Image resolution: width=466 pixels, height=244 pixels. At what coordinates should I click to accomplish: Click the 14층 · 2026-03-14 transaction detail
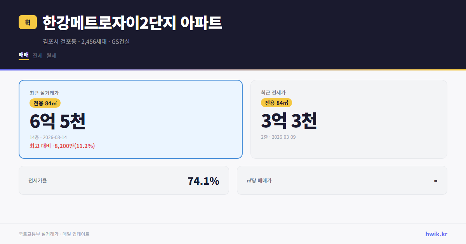pyautogui.click(x=48, y=137)
